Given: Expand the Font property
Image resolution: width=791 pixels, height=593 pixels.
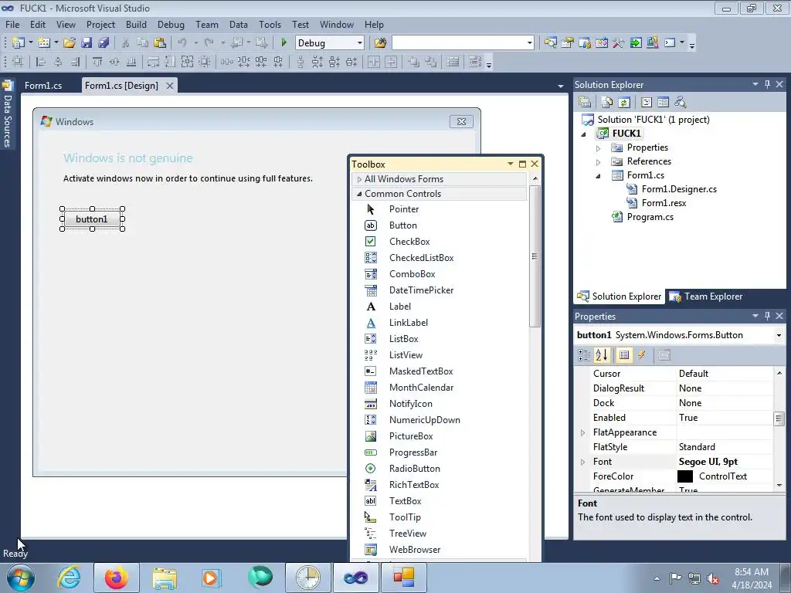Looking at the screenshot, I should click(x=582, y=462).
